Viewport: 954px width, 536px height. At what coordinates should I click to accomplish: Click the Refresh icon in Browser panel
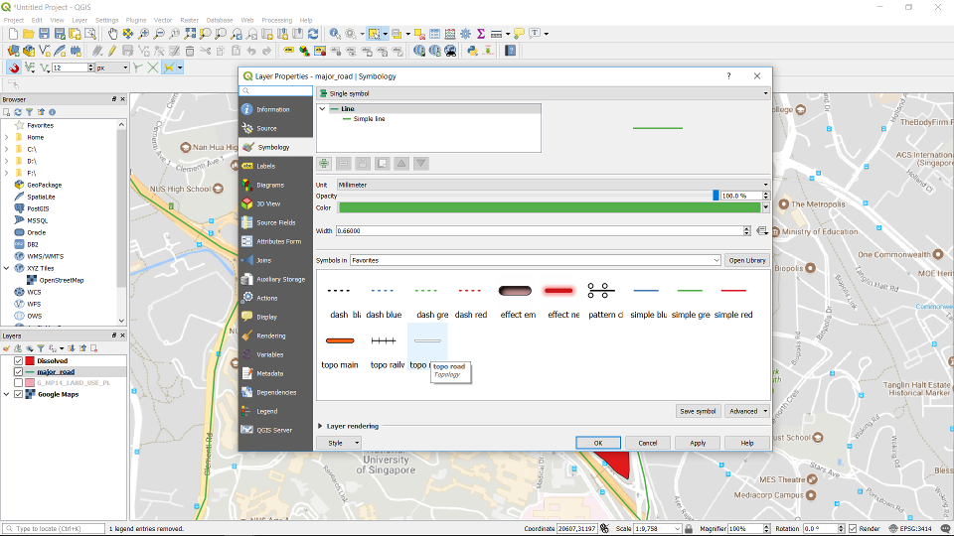coord(18,112)
